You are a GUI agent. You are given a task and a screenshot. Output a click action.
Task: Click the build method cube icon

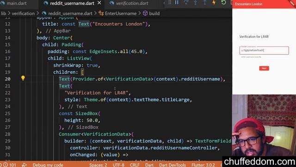(x=145, y=13)
